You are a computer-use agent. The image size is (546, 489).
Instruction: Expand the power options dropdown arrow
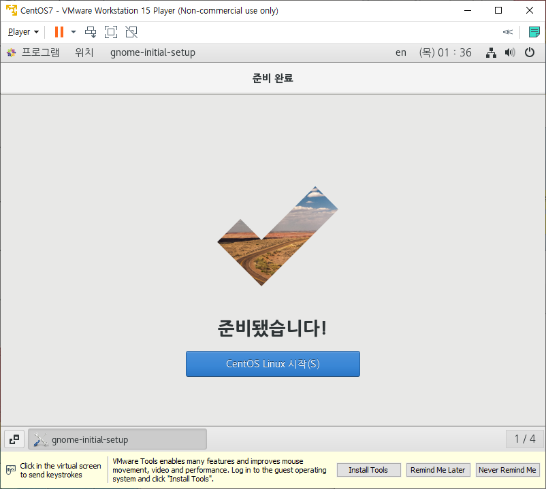click(x=74, y=32)
